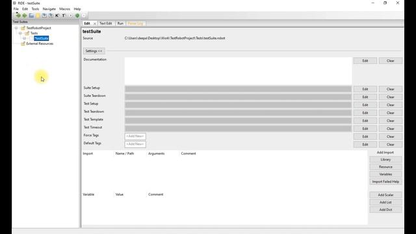Click the Test Timeout field
This screenshot has height=234, width=416.
coord(239,129)
